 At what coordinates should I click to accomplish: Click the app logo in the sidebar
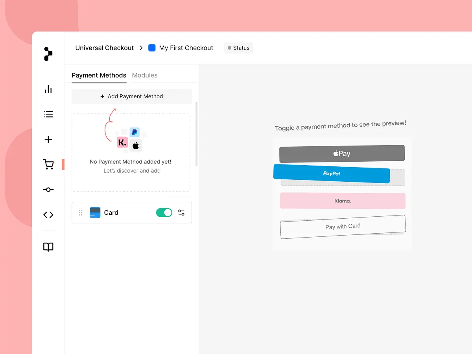[48, 54]
